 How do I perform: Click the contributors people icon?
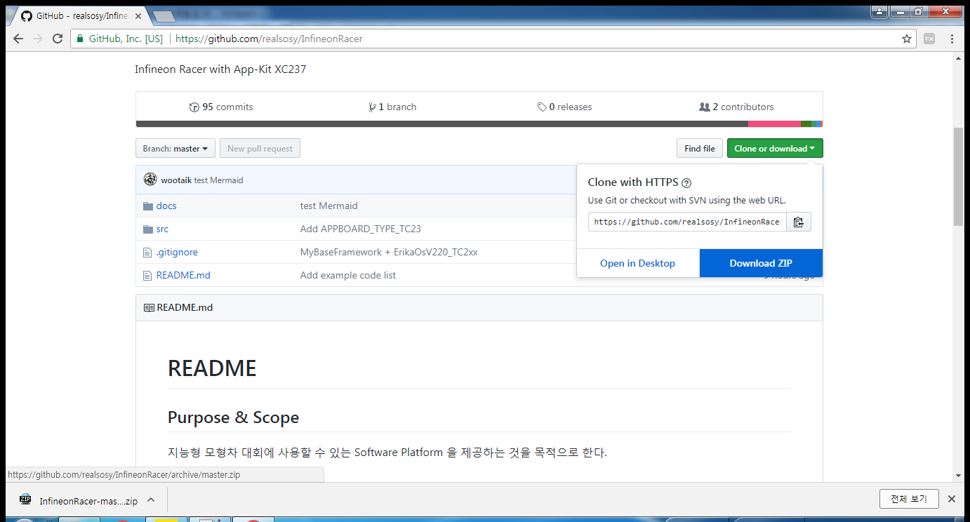click(705, 107)
